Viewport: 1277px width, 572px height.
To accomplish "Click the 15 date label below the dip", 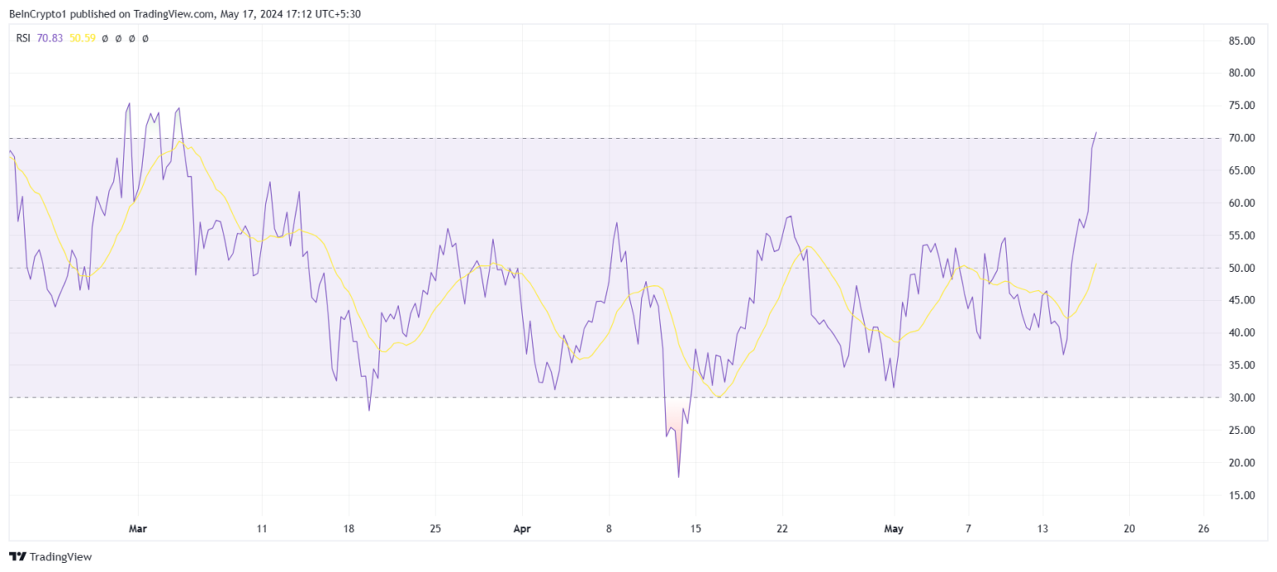I will tap(695, 528).
